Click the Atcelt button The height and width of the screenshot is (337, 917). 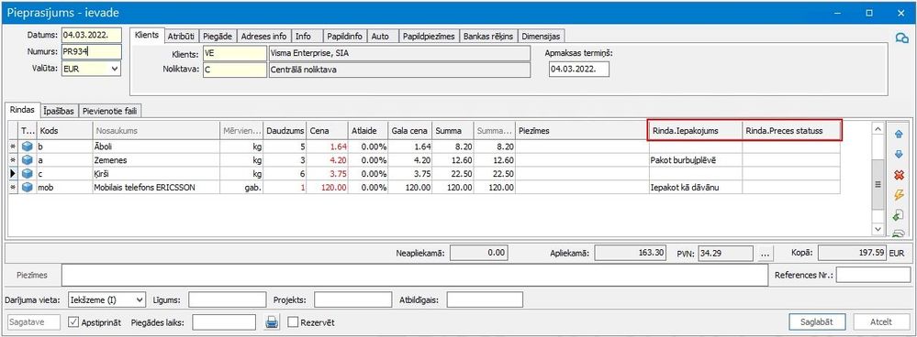(x=880, y=321)
